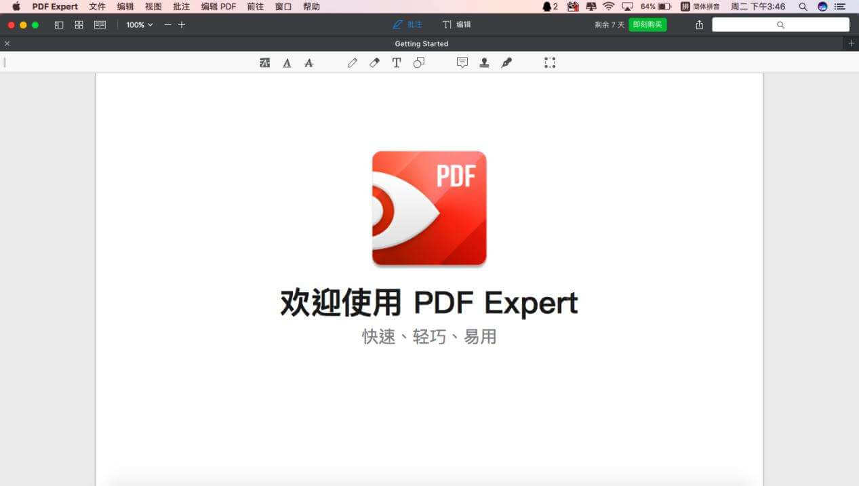Click the green 即刻购买 buy button

[x=647, y=24]
